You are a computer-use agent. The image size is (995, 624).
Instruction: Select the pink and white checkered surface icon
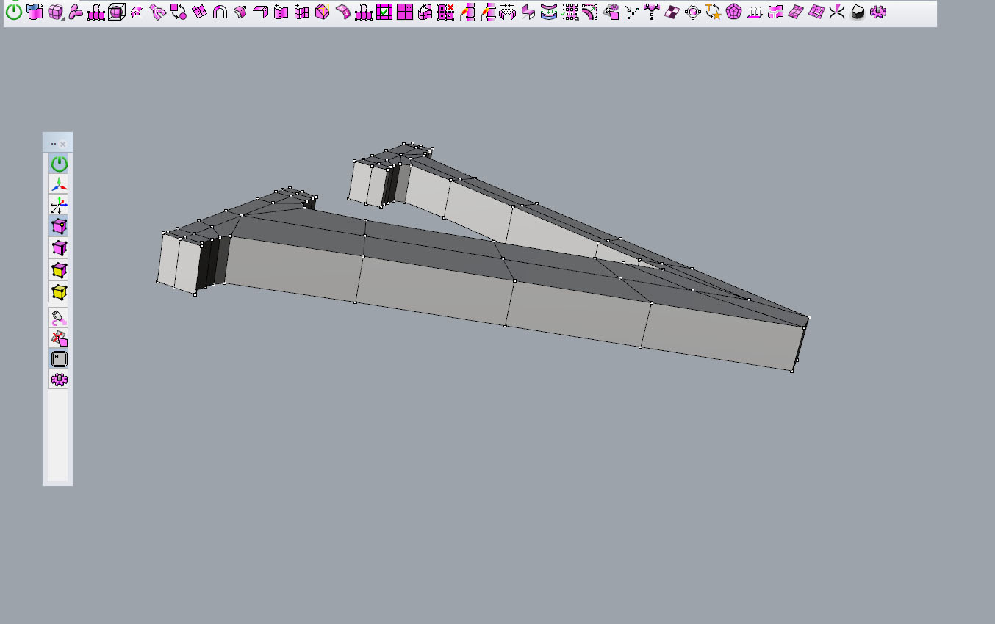pyautogui.click(x=672, y=12)
